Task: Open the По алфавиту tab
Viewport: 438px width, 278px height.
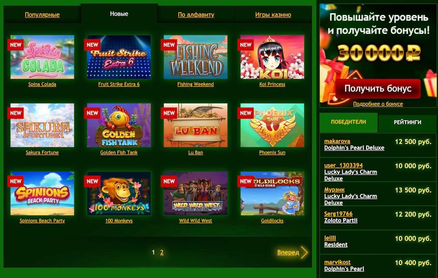Action: click(x=196, y=14)
